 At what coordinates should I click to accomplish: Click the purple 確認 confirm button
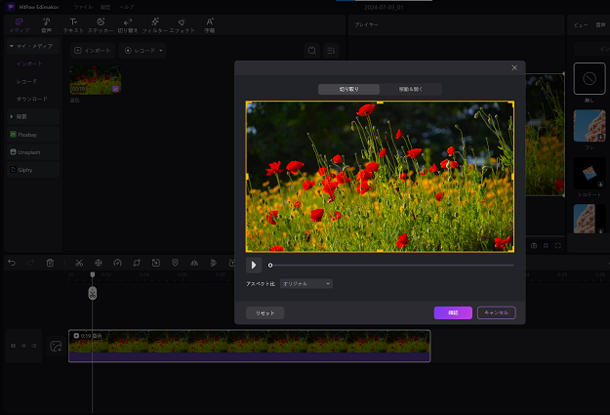[x=453, y=313]
